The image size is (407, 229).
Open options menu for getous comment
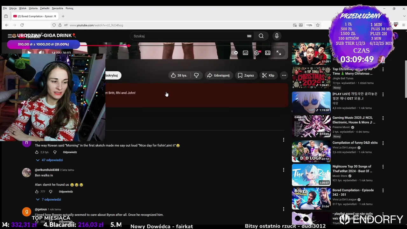click(284, 209)
